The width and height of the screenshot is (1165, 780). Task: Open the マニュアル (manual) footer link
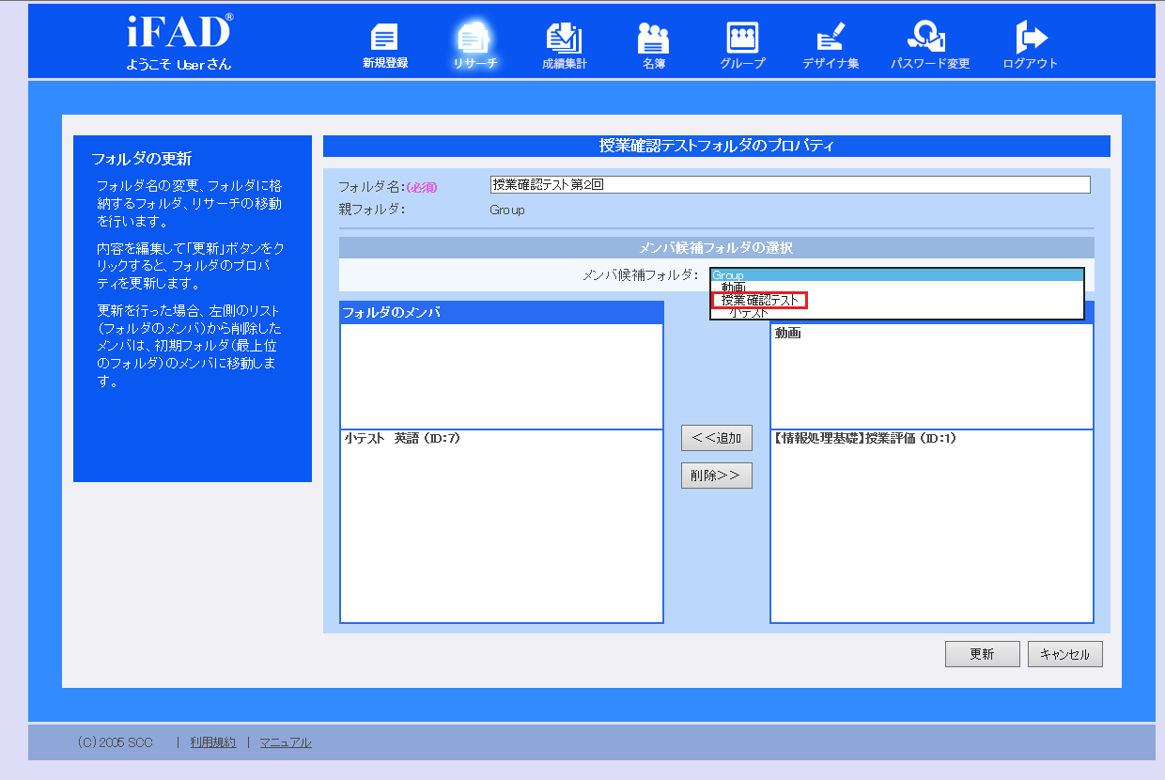coord(286,742)
